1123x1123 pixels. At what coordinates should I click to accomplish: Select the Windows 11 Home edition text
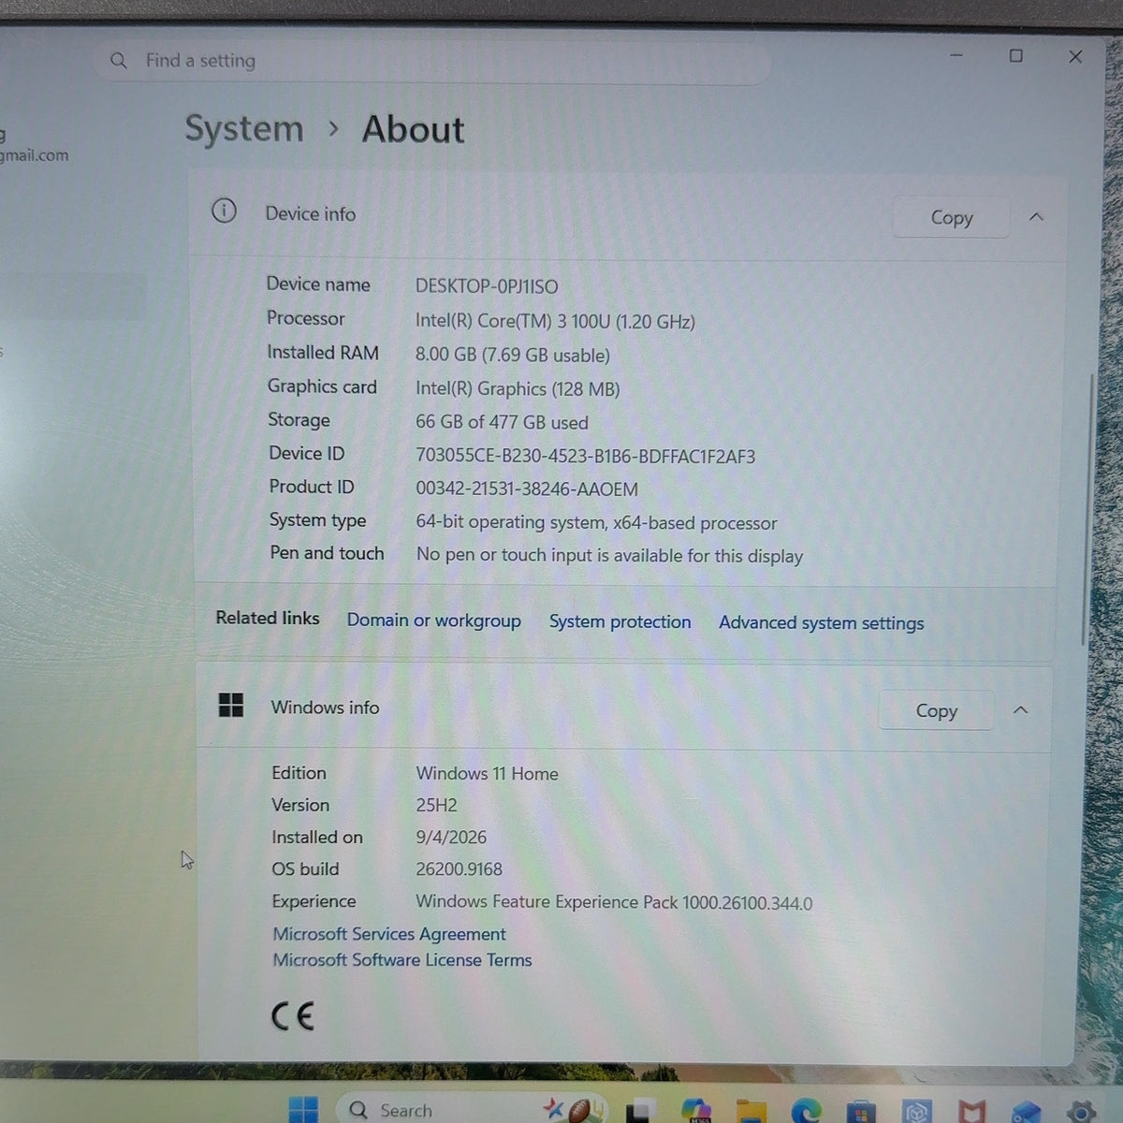pyautogui.click(x=487, y=774)
